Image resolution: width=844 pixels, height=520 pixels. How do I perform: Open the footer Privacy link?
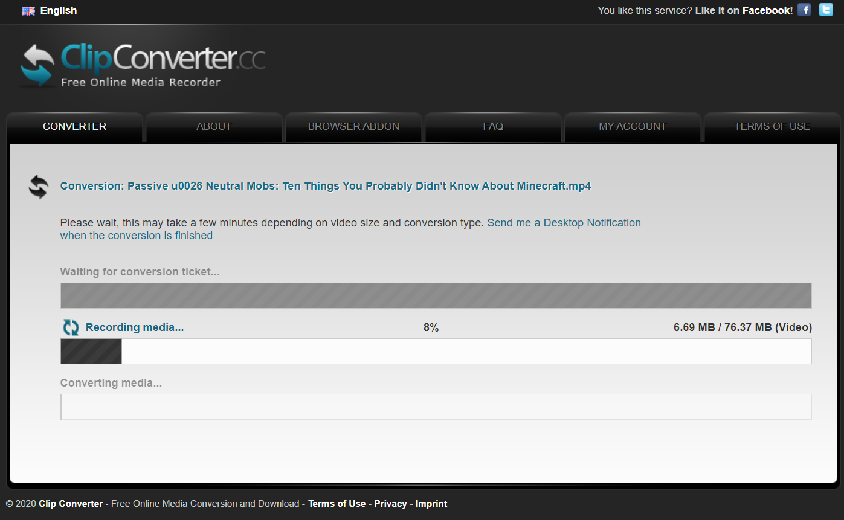390,504
